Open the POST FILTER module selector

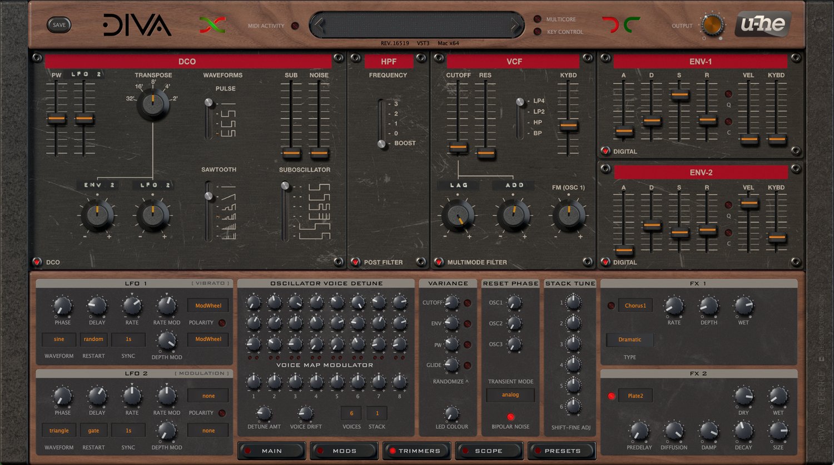tap(356, 262)
